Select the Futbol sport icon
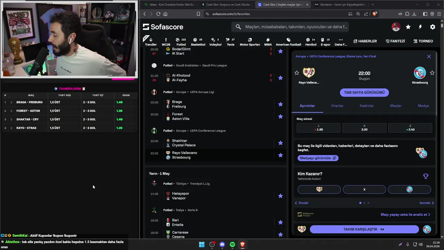 [181, 41]
